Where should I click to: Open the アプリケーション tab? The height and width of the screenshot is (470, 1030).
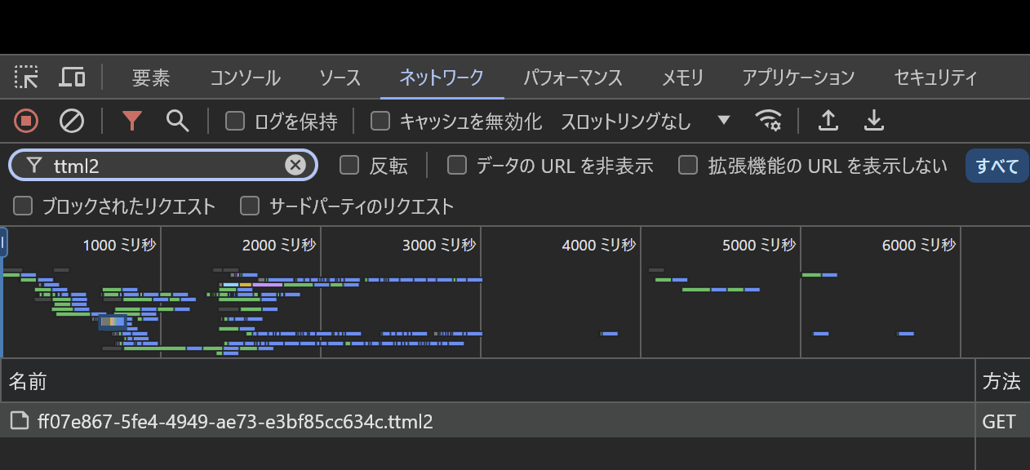tap(798, 78)
